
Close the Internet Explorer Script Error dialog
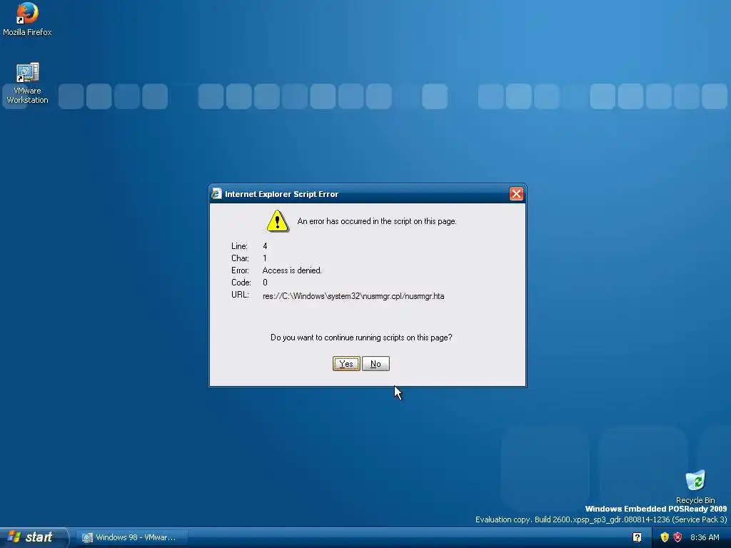click(x=516, y=194)
